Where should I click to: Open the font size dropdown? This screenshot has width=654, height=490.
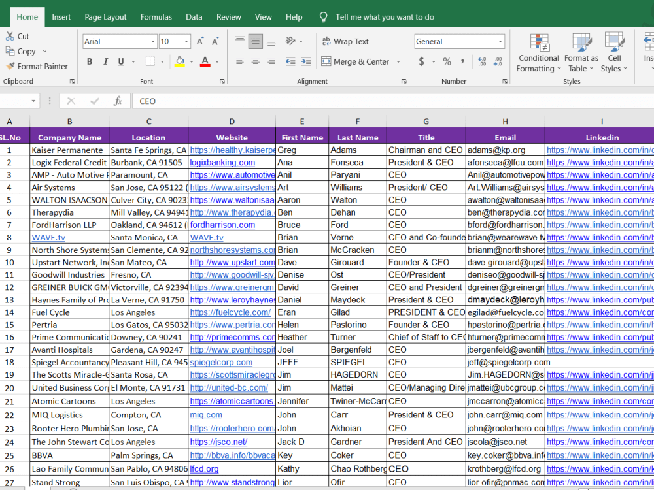point(186,41)
